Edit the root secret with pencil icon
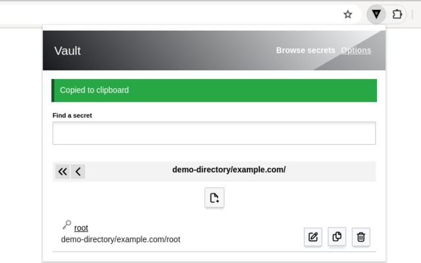The width and height of the screenshot is (421, 263). tap(313, 237)
